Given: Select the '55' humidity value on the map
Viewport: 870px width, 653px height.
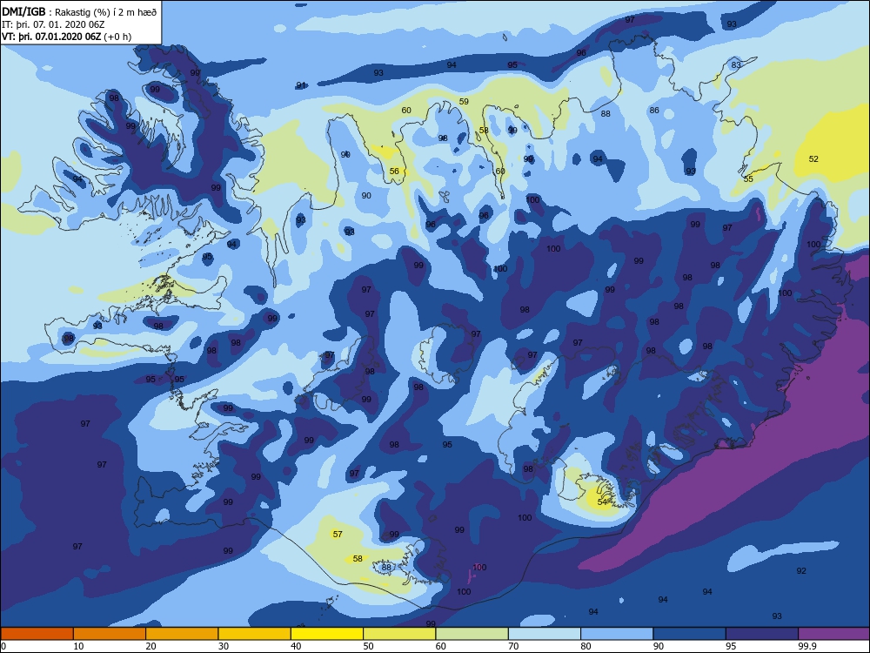Looking at the screenshot, I should pyautogui.click(x=748, y=178).
